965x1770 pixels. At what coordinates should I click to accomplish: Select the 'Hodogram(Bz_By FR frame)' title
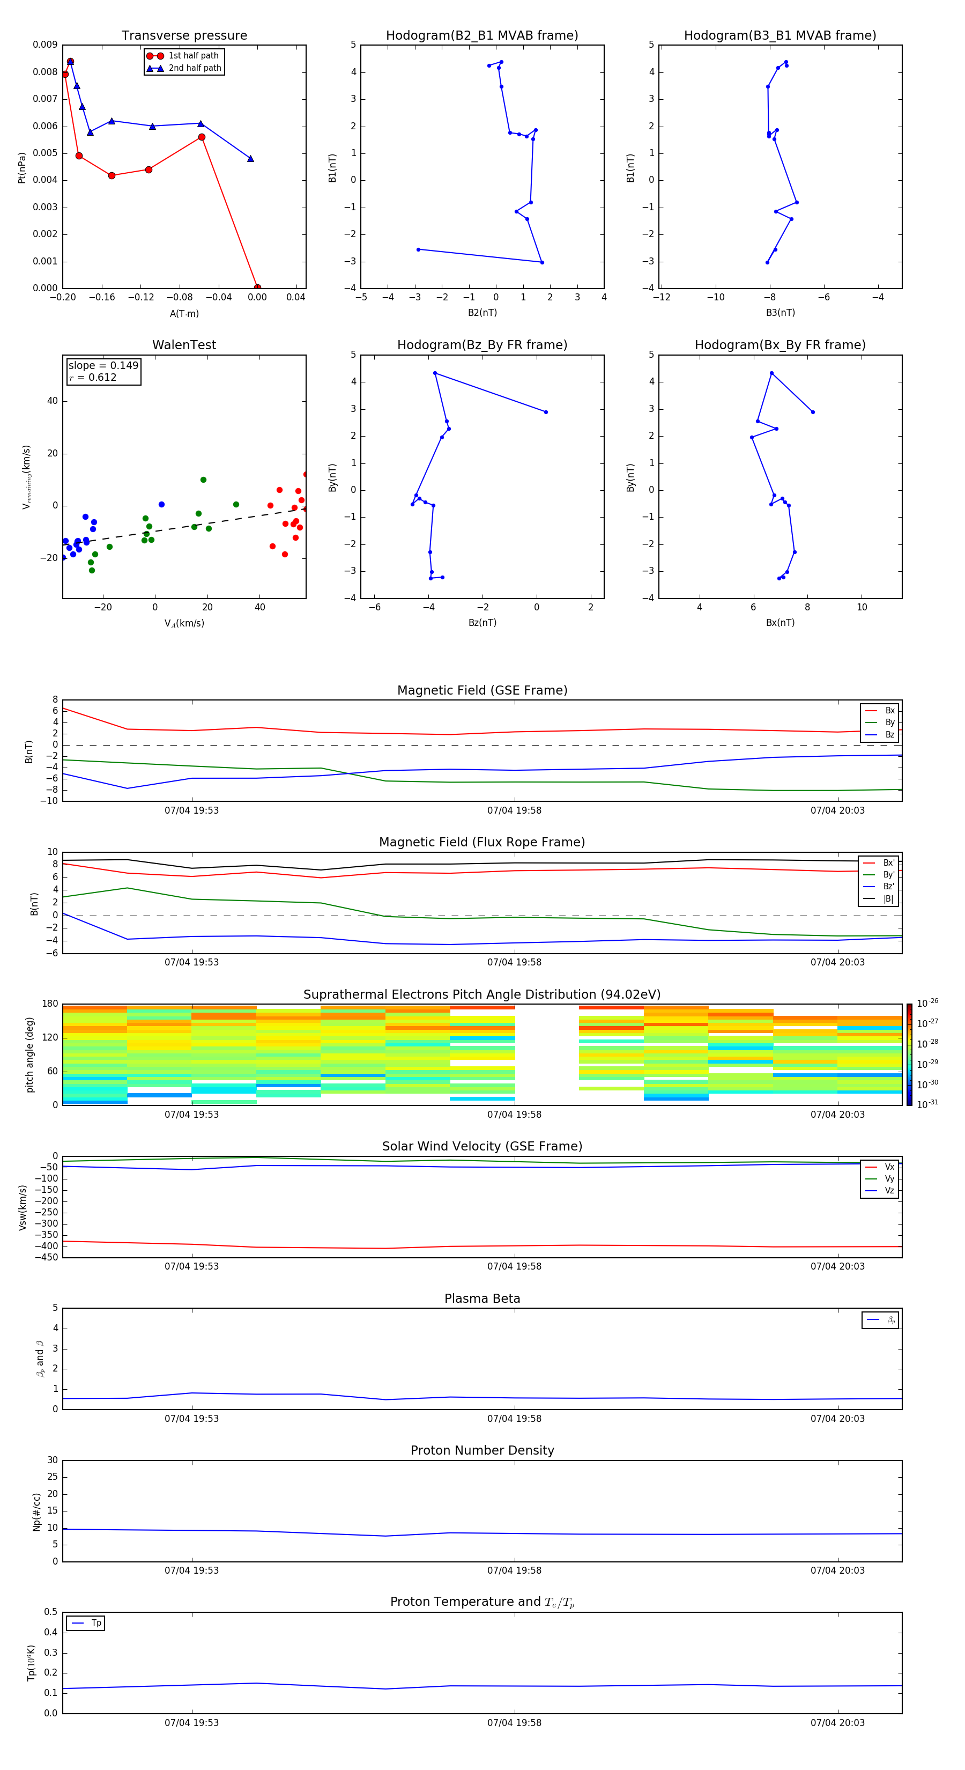[x=482, y=345]
